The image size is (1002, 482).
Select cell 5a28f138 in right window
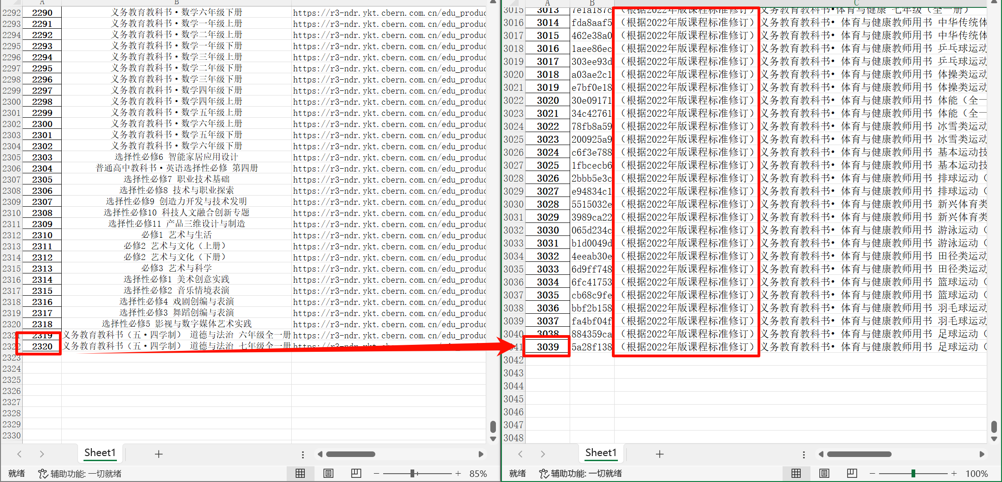pyautogui.click(x=592, y=347)
